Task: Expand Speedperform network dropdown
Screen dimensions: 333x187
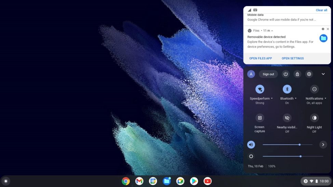Action: click(272, 99)
